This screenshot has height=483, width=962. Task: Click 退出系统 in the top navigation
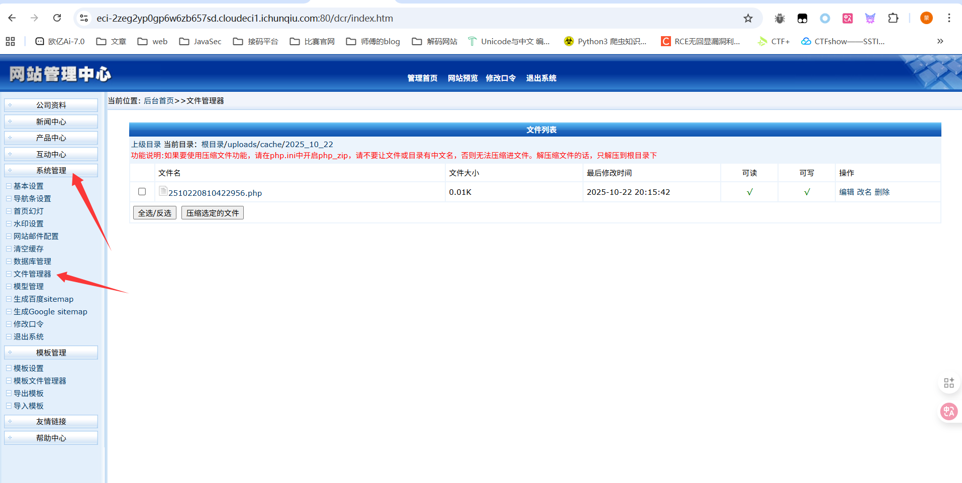[x=541, y=78]
